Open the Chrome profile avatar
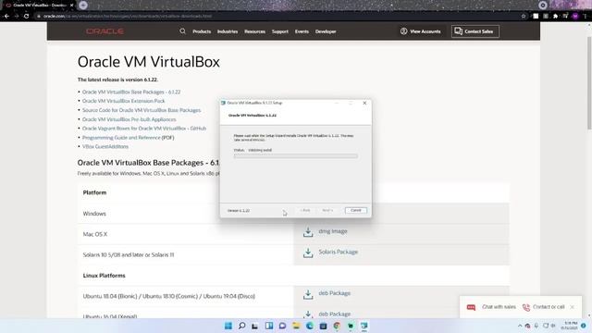 575,16
